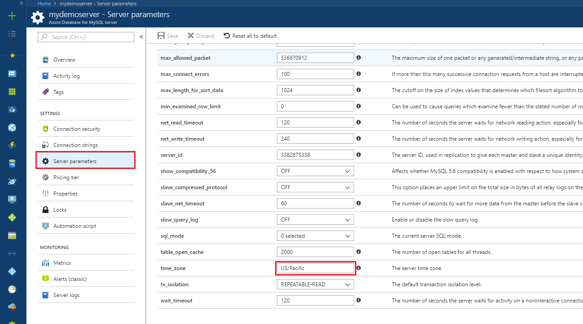Open Metrics under Monitoring
The height and width of the screenshot is (324, 583).
click(x=86, y=263)
